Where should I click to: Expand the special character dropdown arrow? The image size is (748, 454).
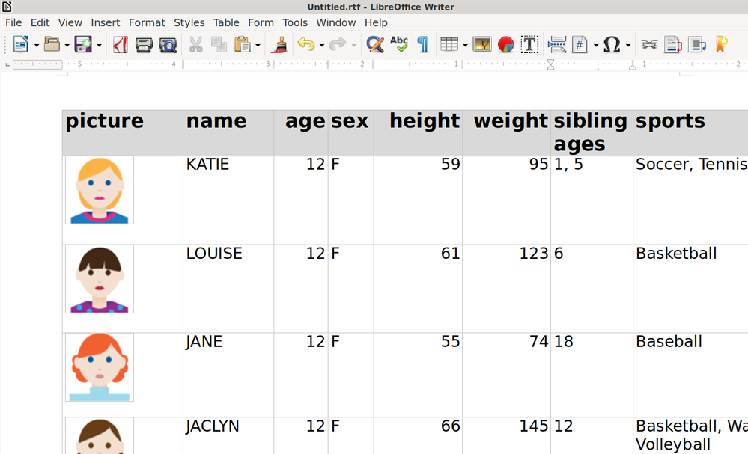point(627,46)
